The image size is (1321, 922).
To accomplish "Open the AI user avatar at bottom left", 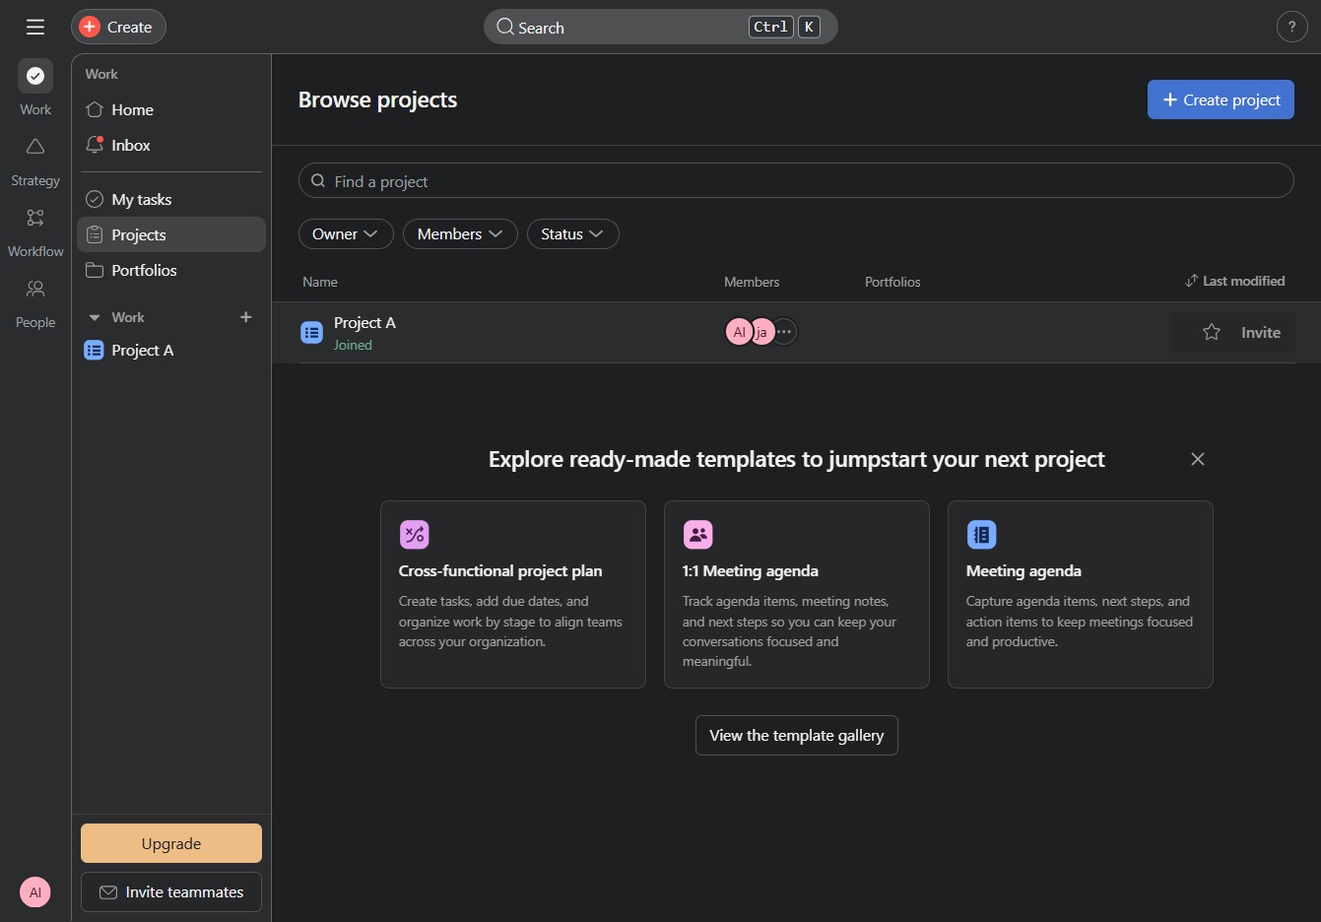I will (35, 892).
